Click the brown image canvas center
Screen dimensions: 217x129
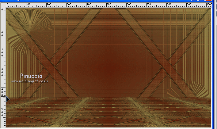tap(108, 68)
